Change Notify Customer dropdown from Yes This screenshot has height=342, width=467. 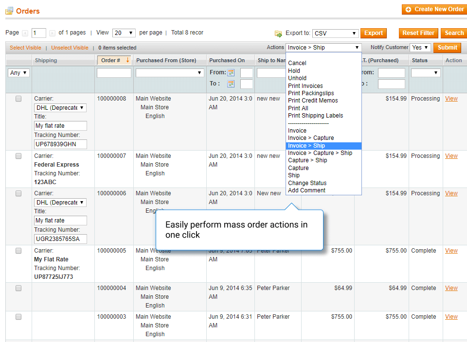421,48
